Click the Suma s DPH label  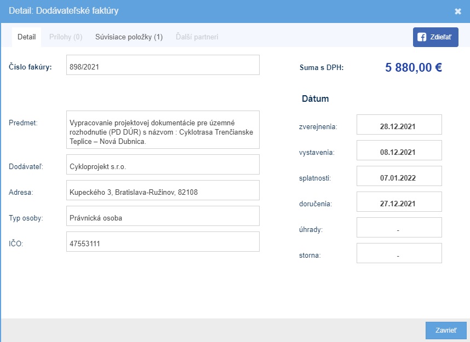tap(322, 68)
